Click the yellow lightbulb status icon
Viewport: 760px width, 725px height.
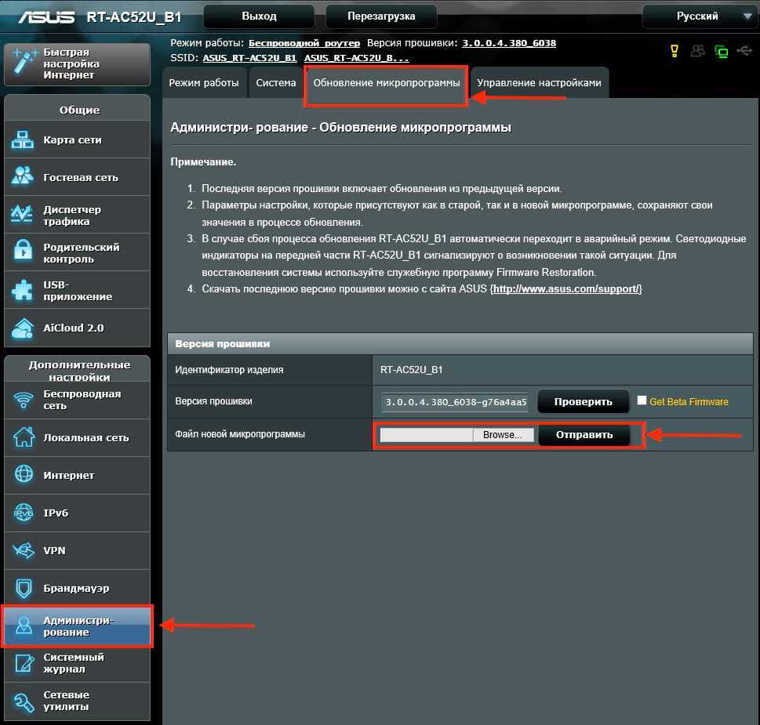pyautogui.click(x=674, y=52)
